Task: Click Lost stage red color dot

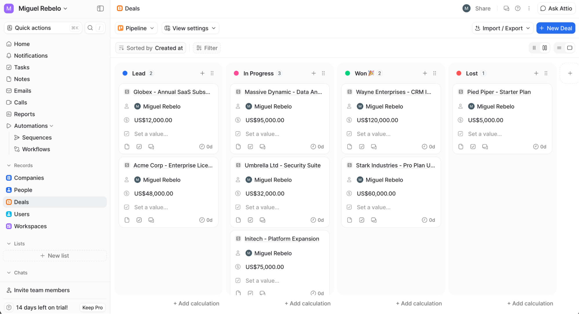Action: click(x=459, y=73)
